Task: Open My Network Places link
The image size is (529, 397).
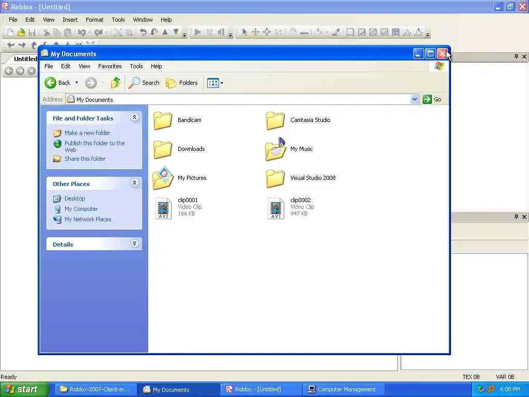Action: pos(88,219)
